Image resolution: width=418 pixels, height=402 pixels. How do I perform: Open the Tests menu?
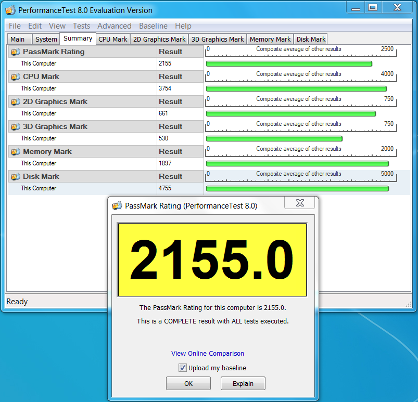81,26
